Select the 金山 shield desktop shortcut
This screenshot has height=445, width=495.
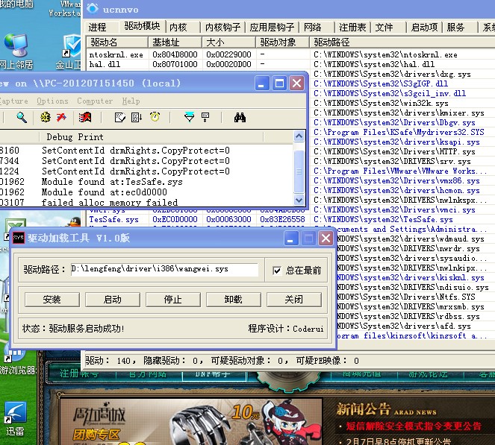click(x=70, y=51)
